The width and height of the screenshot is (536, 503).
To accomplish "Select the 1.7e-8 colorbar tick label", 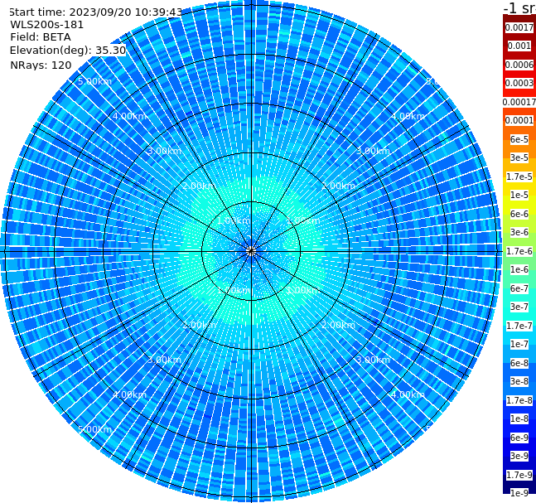I will tap(519, 400).
